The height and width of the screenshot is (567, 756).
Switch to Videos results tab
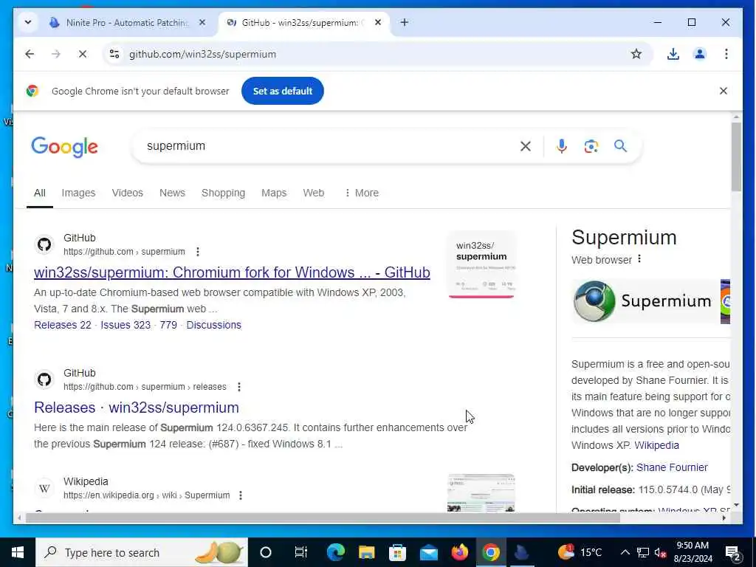(x=127, y=193)
